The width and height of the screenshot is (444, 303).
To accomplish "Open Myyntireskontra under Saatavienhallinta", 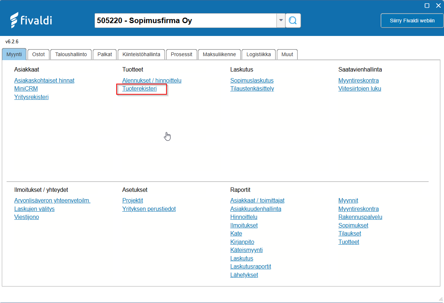I will point(359,80).
